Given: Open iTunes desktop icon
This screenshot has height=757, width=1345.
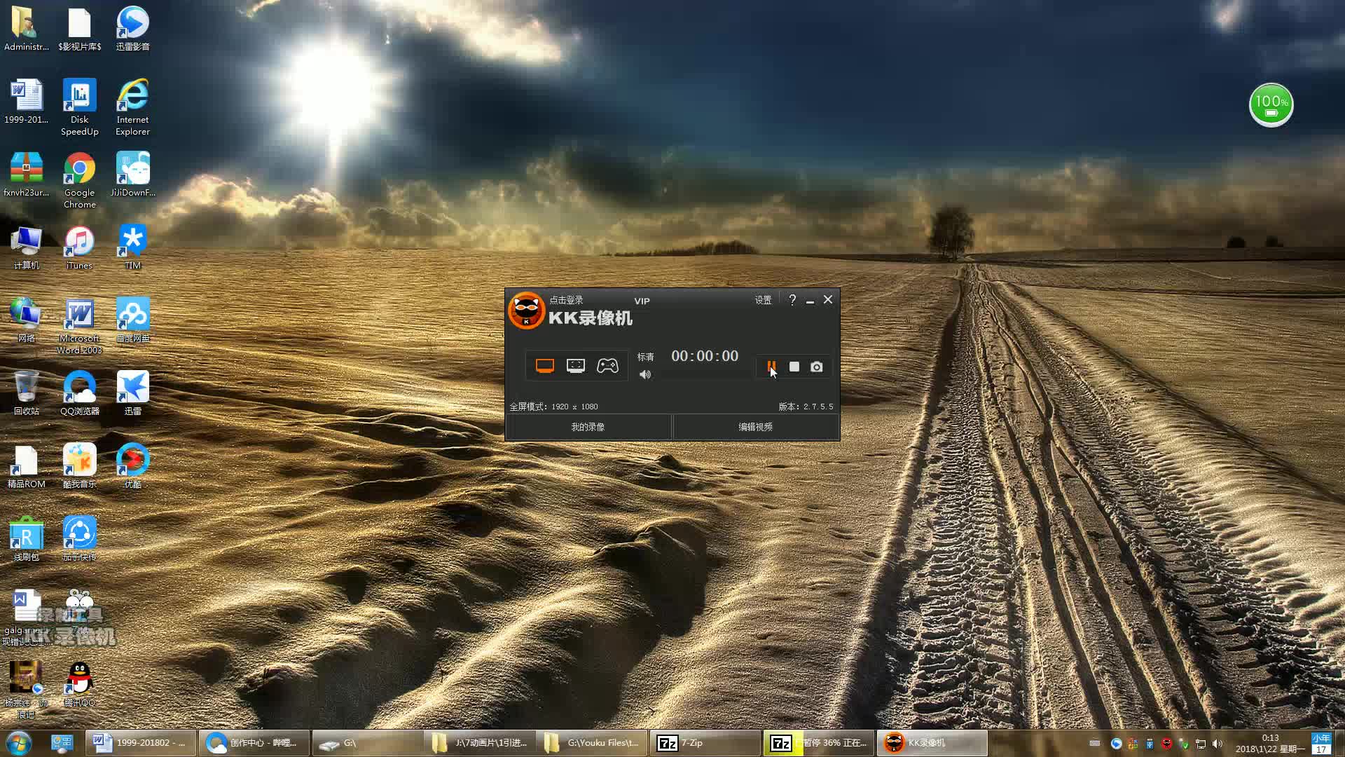Looking at the screenshot, I should click(x=79, y=242).
